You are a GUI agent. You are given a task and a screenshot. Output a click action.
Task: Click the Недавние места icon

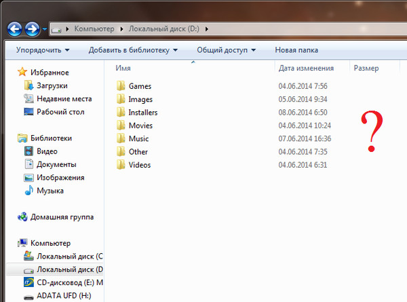[28, 98]
